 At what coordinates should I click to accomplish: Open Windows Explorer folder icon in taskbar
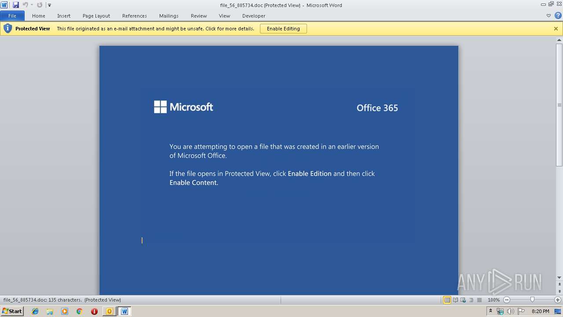point(50,311)
